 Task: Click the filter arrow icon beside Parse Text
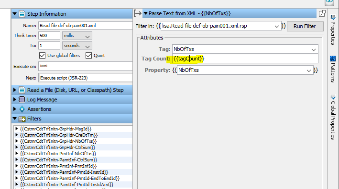pos(138,13)
